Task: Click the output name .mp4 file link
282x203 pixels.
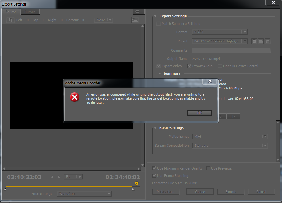Action: (206, 59)
